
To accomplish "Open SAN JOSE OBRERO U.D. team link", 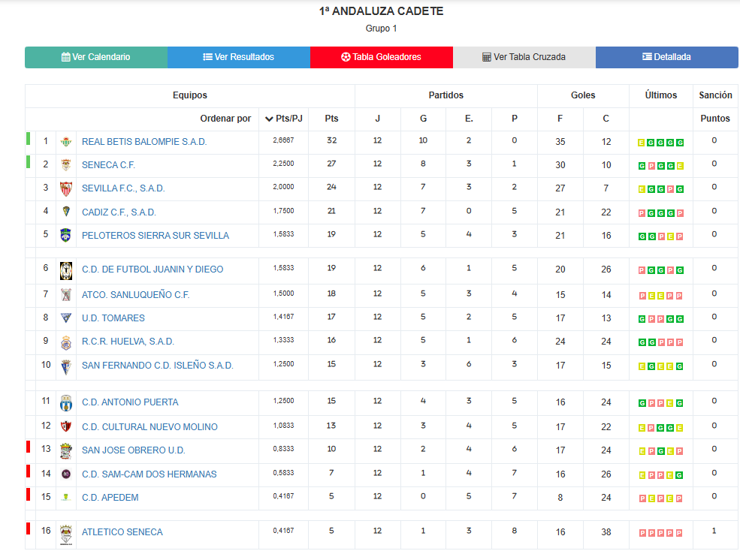I will [x=134, y=450].
